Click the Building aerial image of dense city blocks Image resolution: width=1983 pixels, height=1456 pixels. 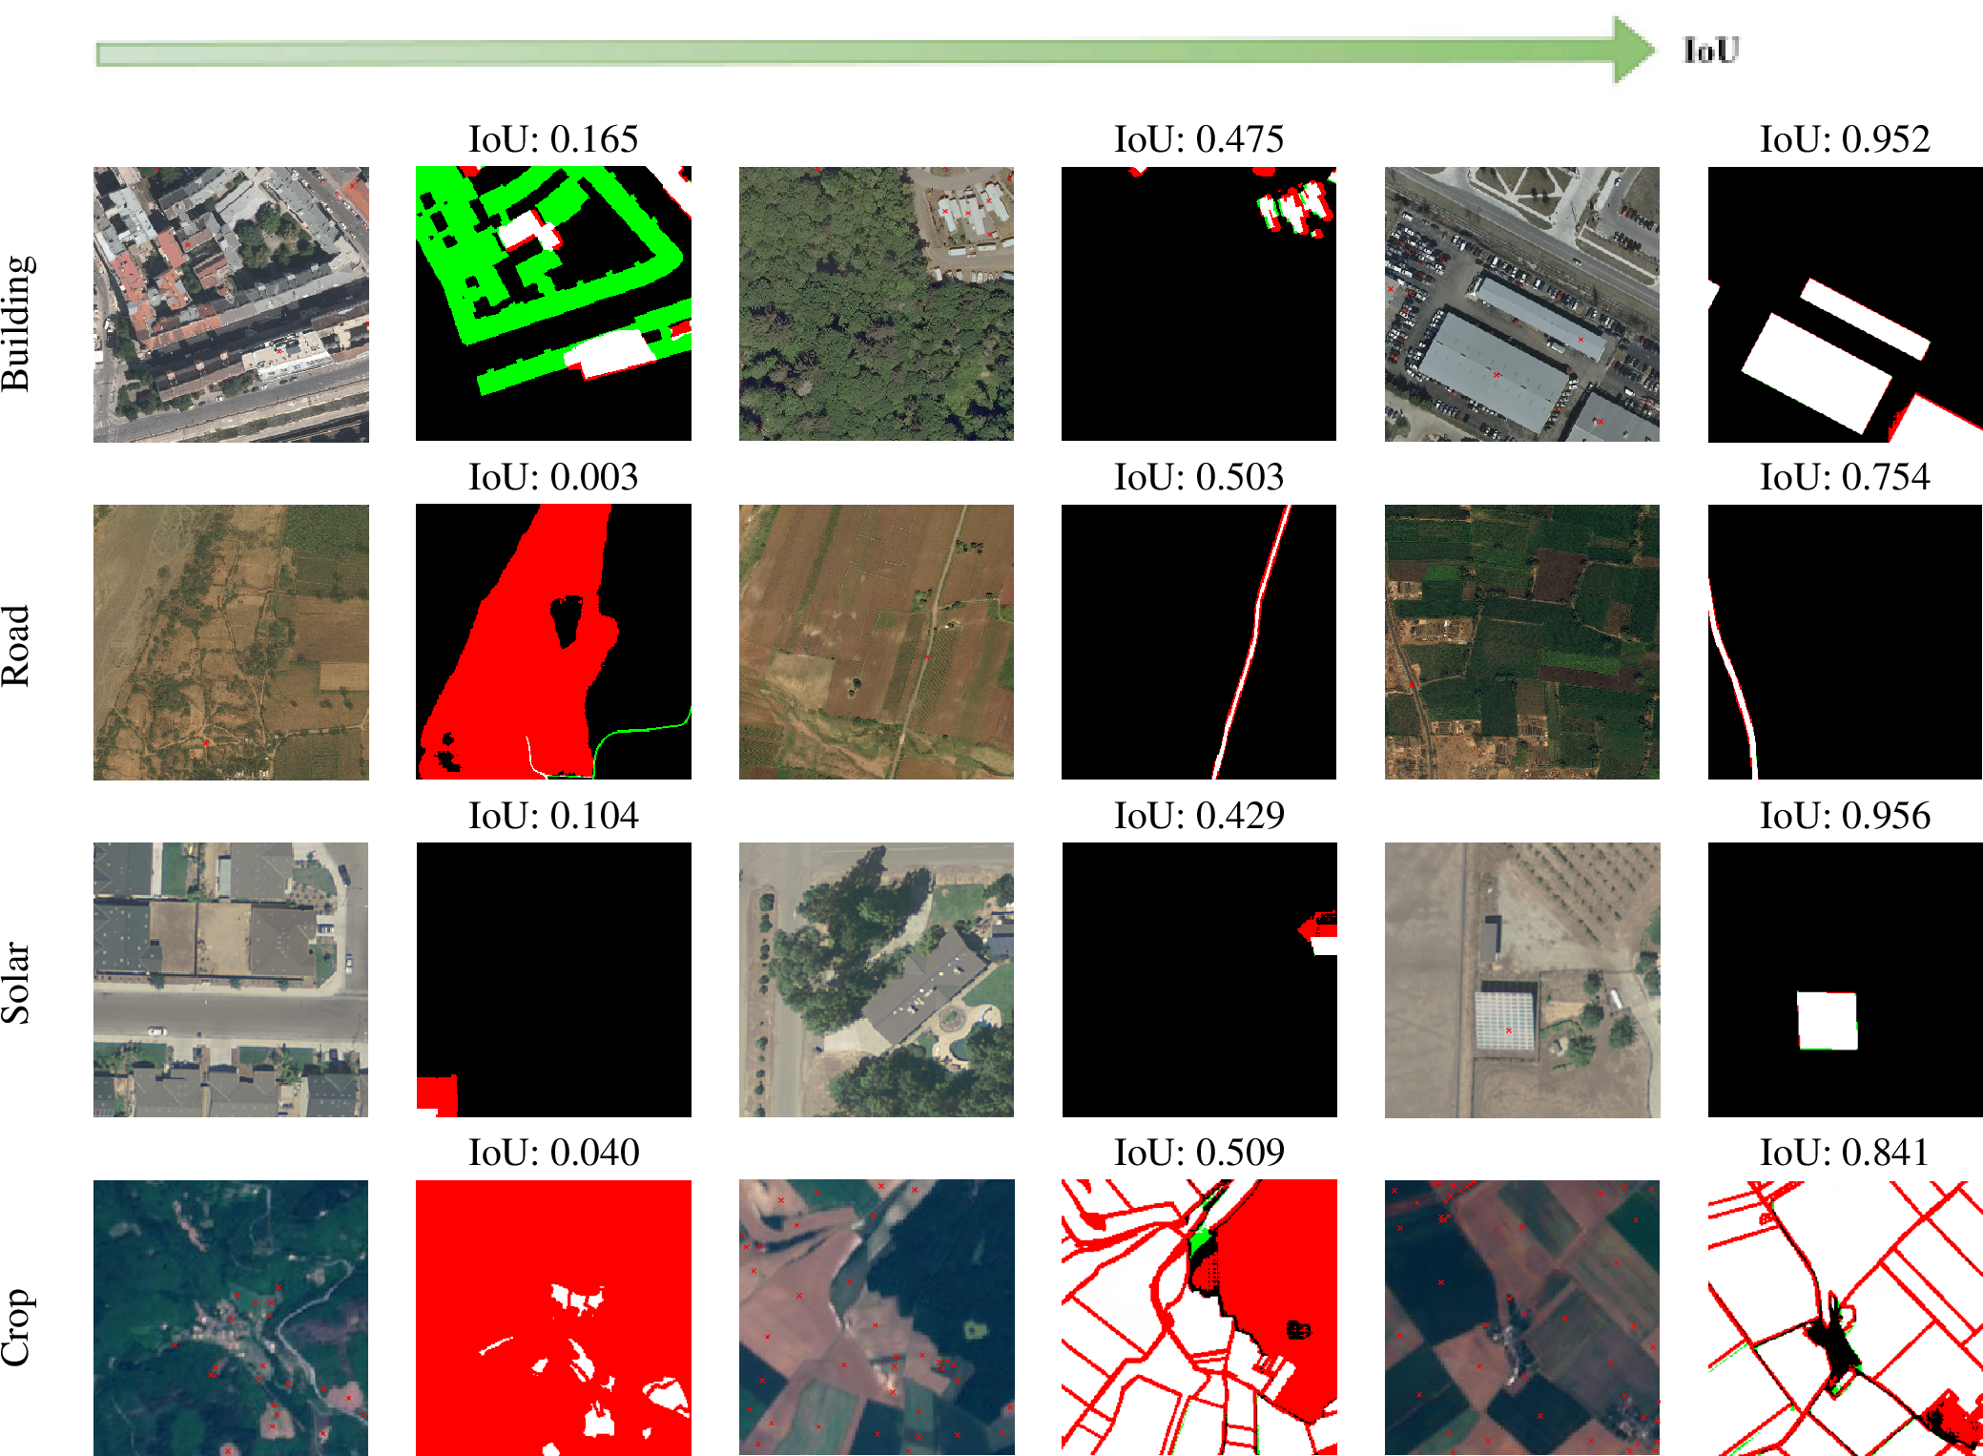point(231,304)
